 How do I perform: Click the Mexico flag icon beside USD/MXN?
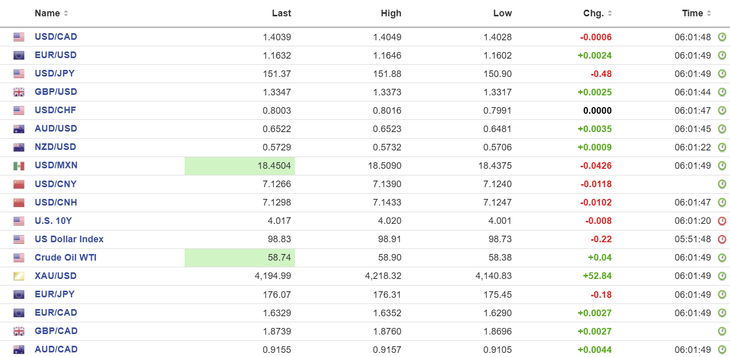[x=19, y=166]
